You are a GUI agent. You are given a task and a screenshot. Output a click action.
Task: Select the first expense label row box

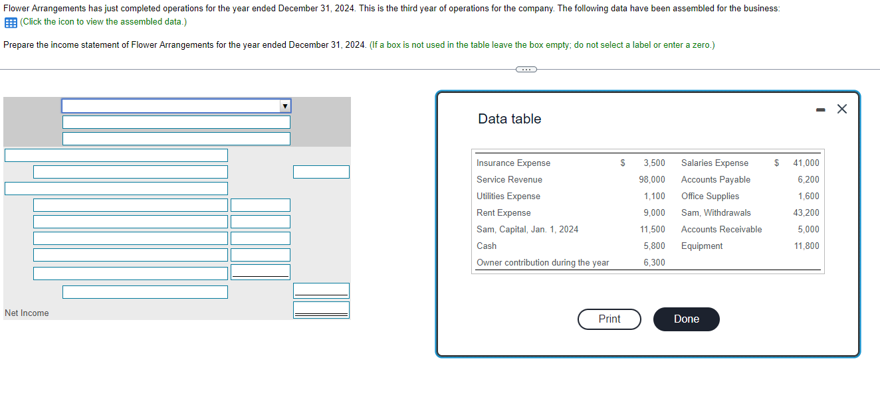coord(130,204)
